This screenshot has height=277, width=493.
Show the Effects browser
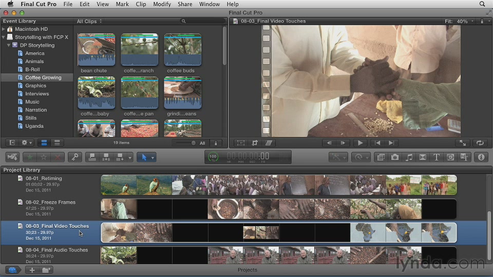381,157
